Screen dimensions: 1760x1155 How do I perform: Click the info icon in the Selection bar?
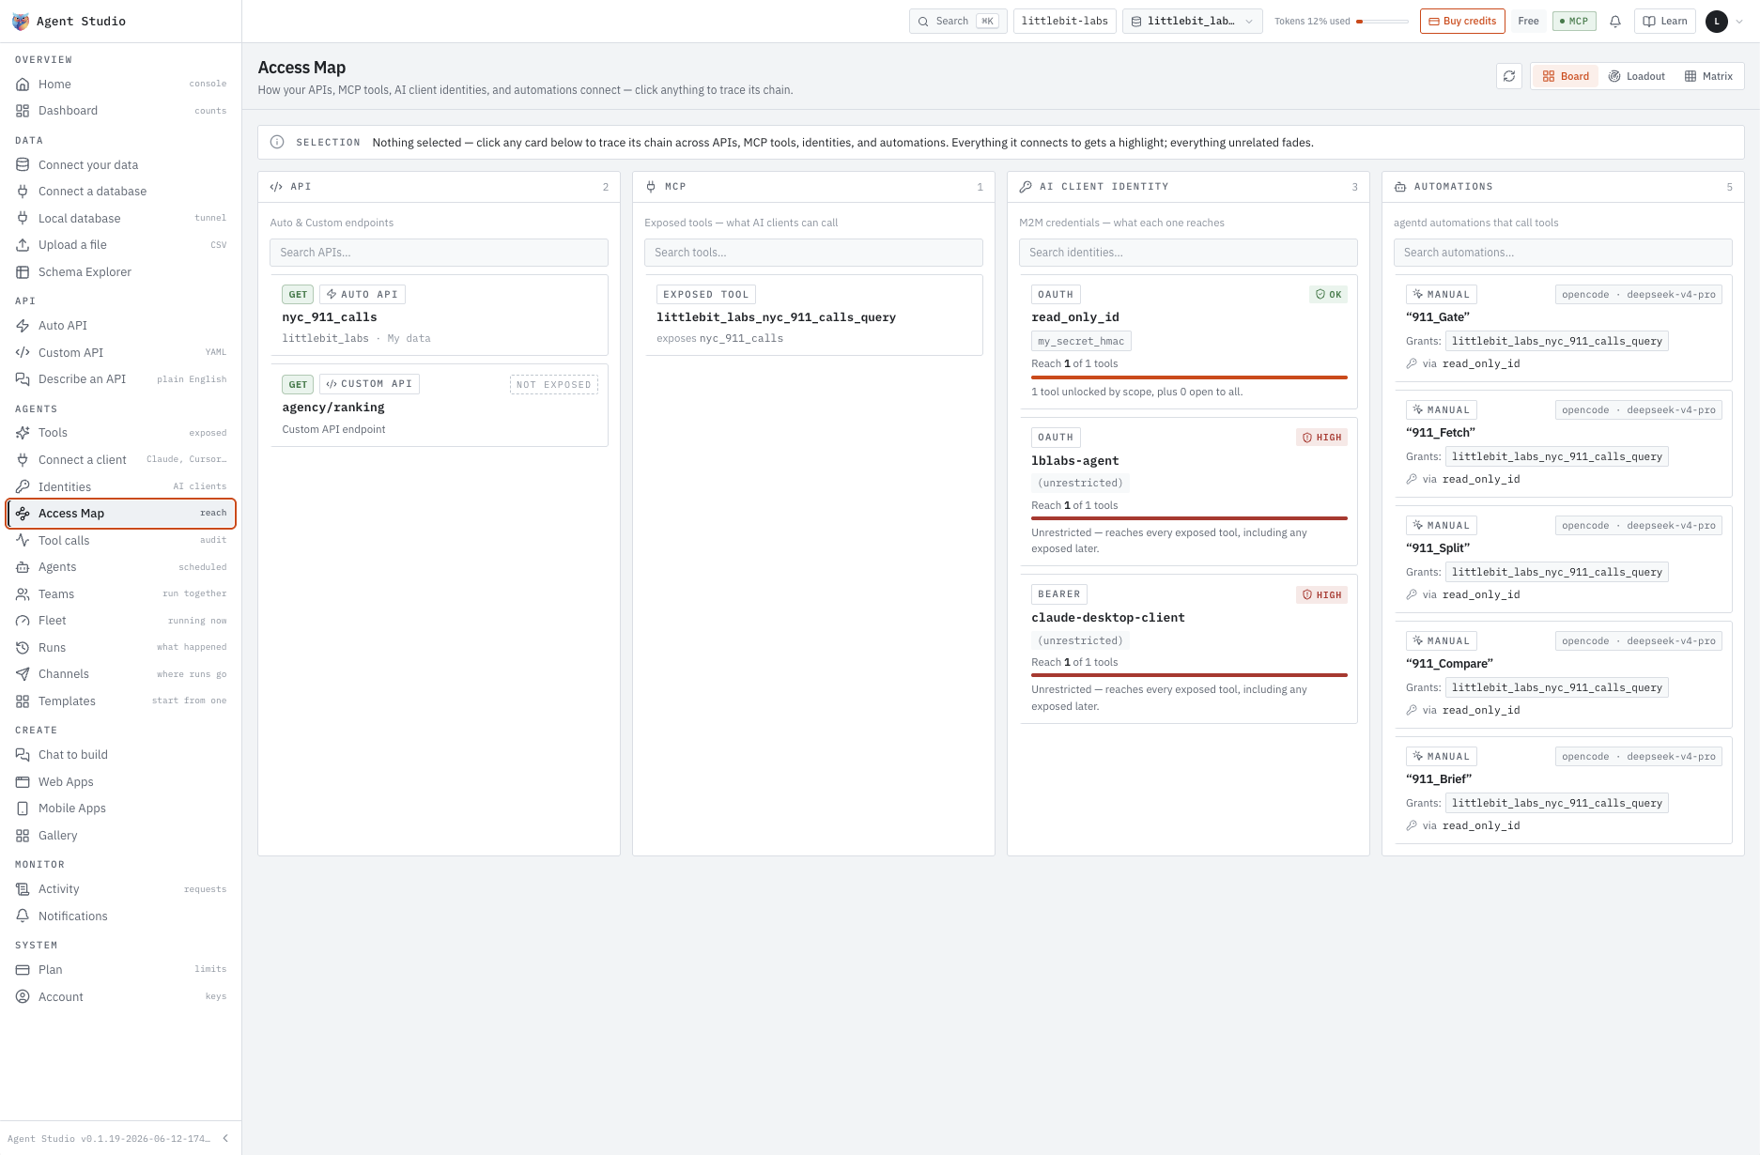[x=277, y=143]
